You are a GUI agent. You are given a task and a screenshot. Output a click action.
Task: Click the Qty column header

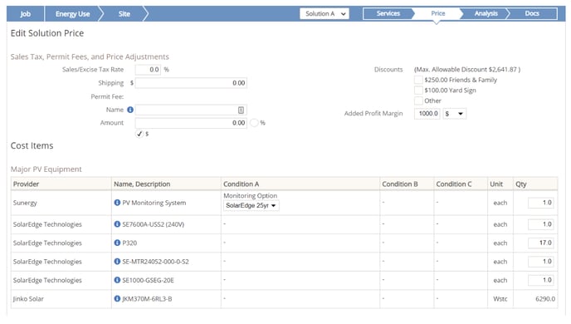pyautogui.click(x=535, y=184)
